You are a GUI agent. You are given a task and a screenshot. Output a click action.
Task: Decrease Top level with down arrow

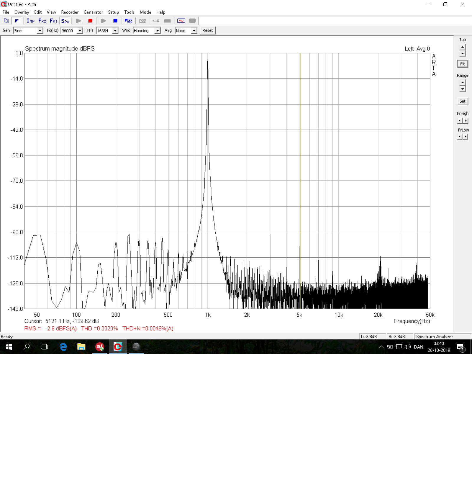click(463, 53)
